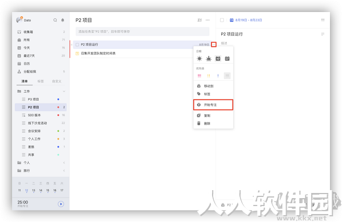Set high priority red exclamation marks
Screen dimensions: 342x222
(199, 76)
